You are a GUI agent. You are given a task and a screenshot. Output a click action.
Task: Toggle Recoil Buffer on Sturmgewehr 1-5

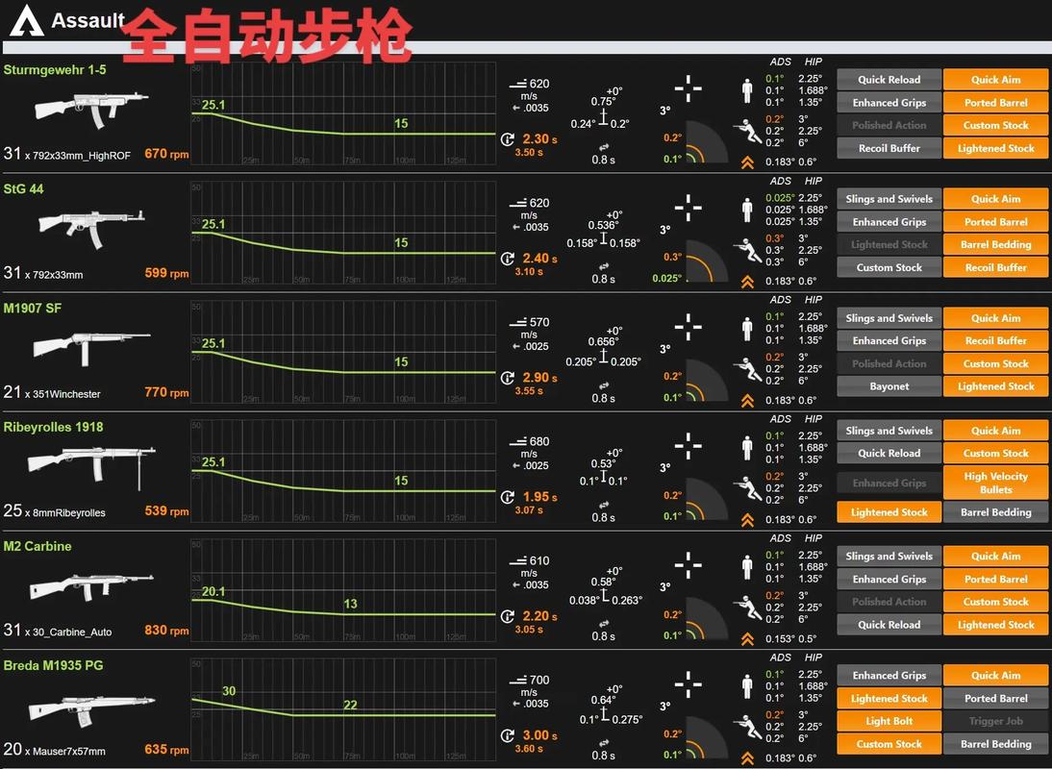pos(889,148)
